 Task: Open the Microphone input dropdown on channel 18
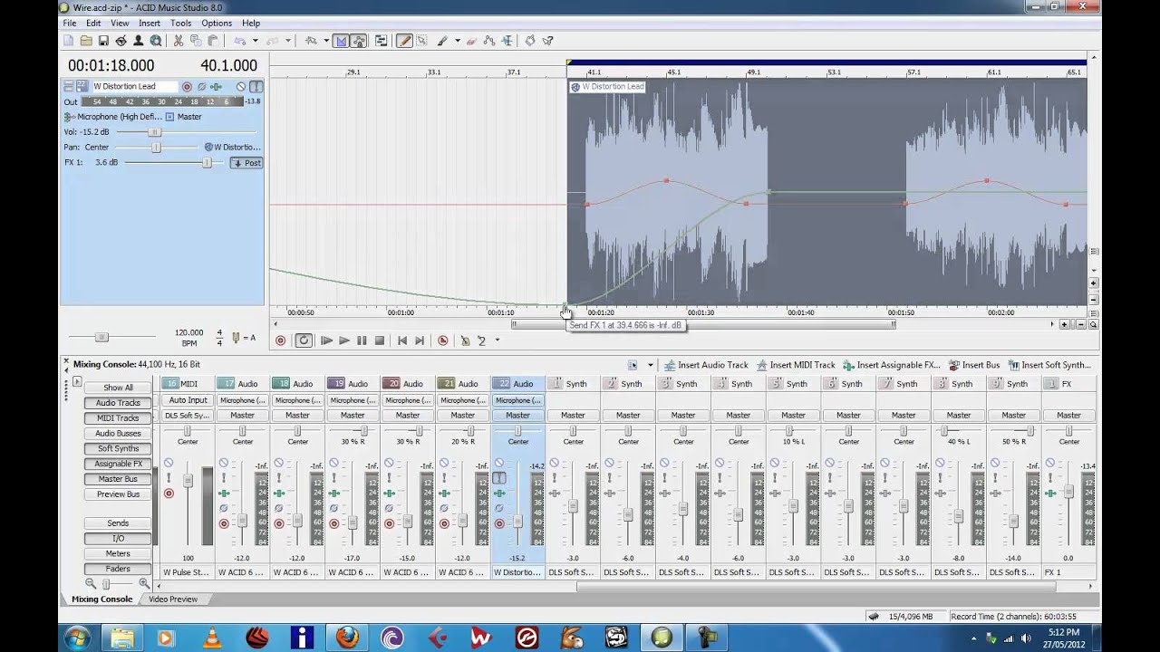click(297, 400)
